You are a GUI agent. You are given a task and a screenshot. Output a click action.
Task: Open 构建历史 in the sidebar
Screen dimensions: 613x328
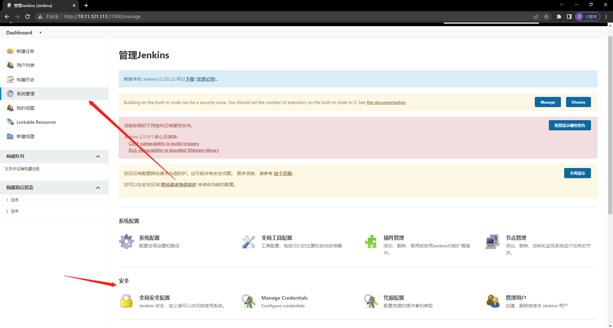coord(25,80)
